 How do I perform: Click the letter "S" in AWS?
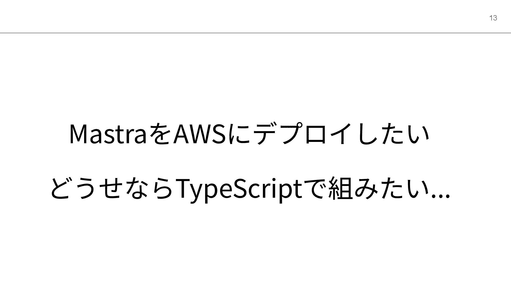point(217,134)
